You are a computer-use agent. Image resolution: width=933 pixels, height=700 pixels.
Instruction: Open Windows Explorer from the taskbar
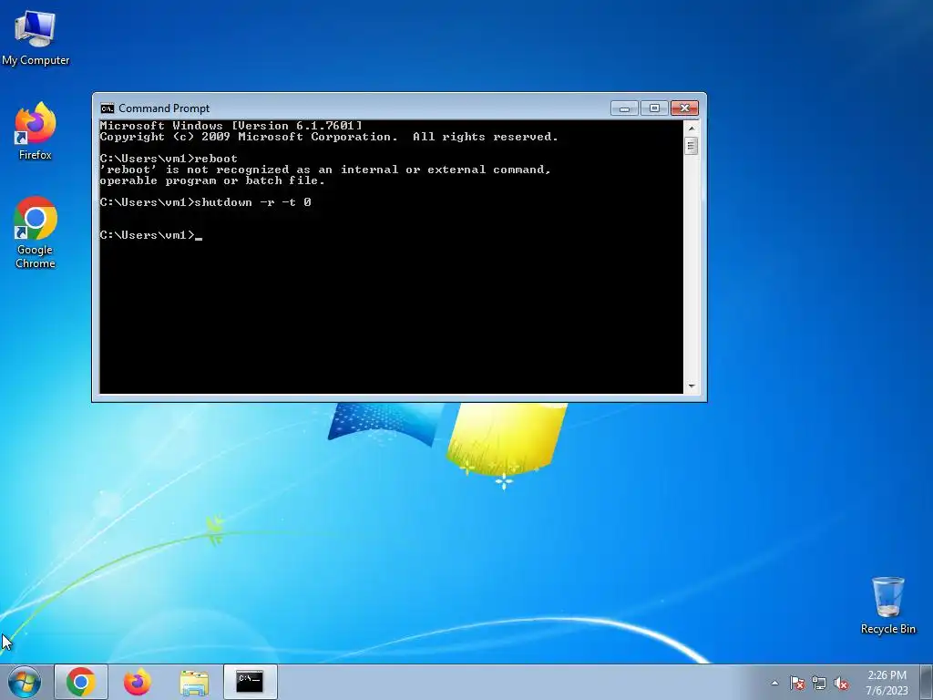tap(194, 682)
